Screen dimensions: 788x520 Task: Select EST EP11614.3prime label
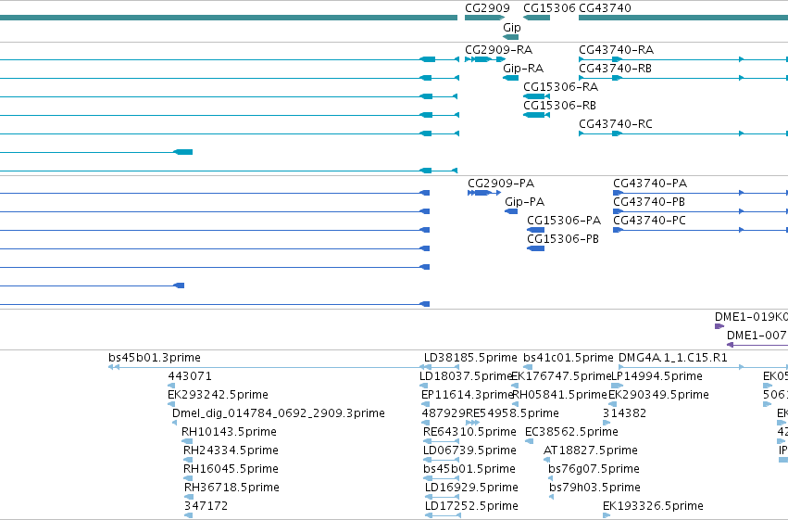click(x=467, y=395)
